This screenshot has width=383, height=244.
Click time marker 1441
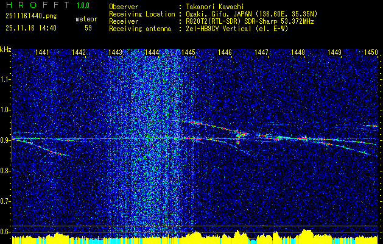tap(42, 52)
